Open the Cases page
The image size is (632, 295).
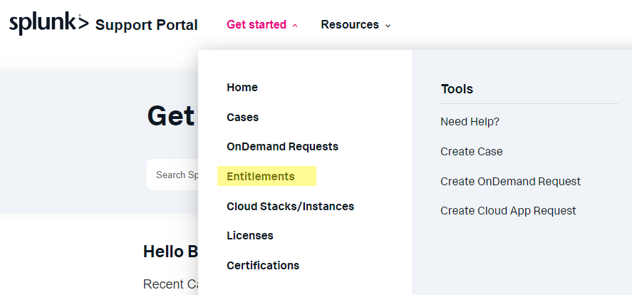(x=243, y=118)
